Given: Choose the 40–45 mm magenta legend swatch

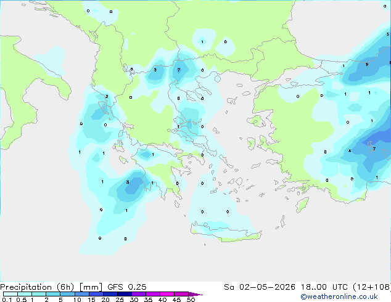Looking at the screenshot, I should (167, 294).
